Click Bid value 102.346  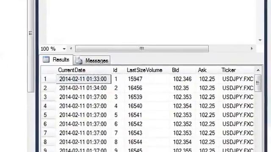pyautogui.click(x=183, y=79)
